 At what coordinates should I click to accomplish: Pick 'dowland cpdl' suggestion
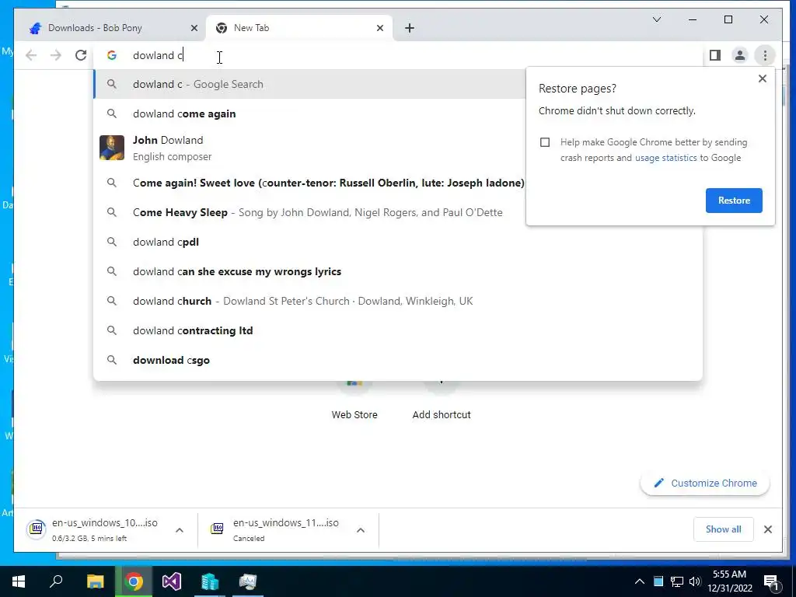point(398,243)
